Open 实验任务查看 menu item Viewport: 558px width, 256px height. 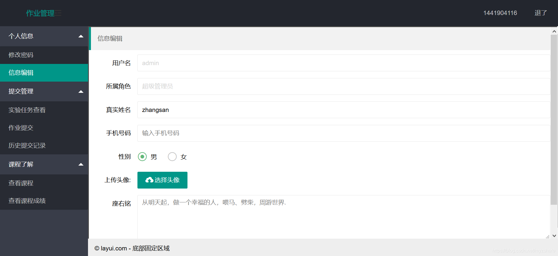(44, 110)
